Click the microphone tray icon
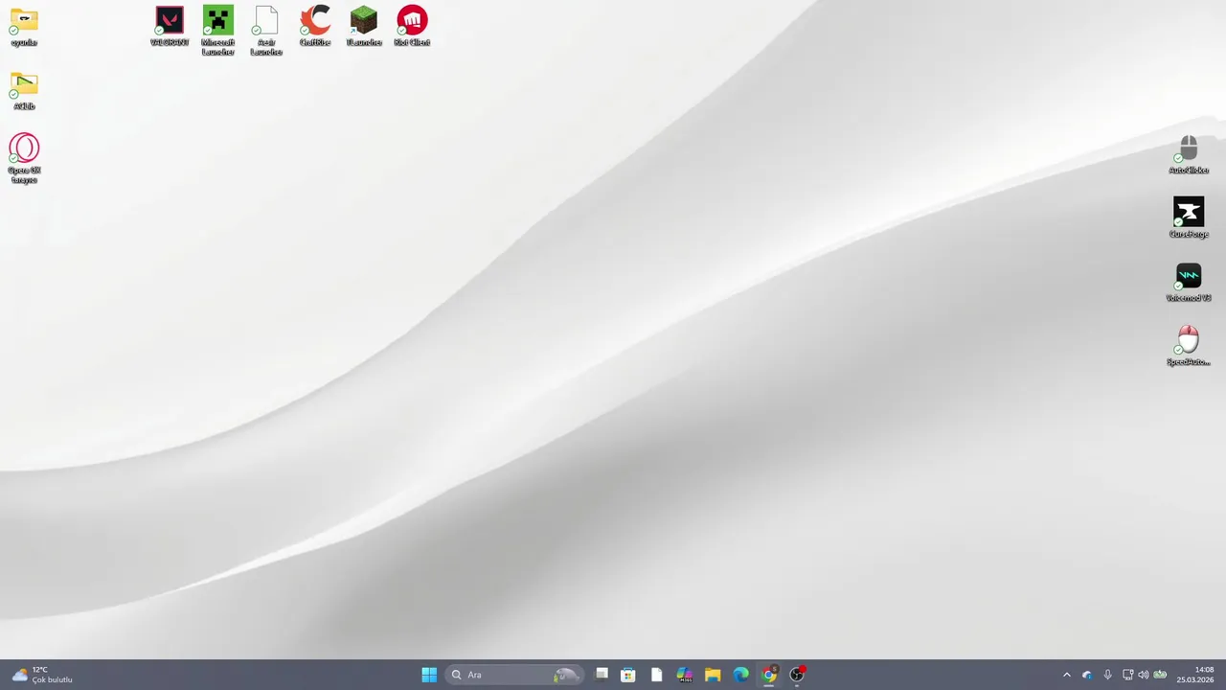 pyautogui.click(x=1107, y=675)
